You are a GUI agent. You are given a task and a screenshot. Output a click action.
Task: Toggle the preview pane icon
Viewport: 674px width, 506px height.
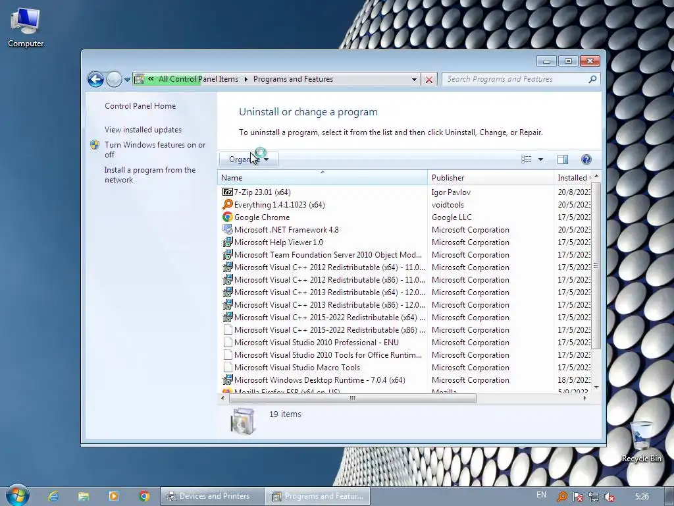(562, 159)
